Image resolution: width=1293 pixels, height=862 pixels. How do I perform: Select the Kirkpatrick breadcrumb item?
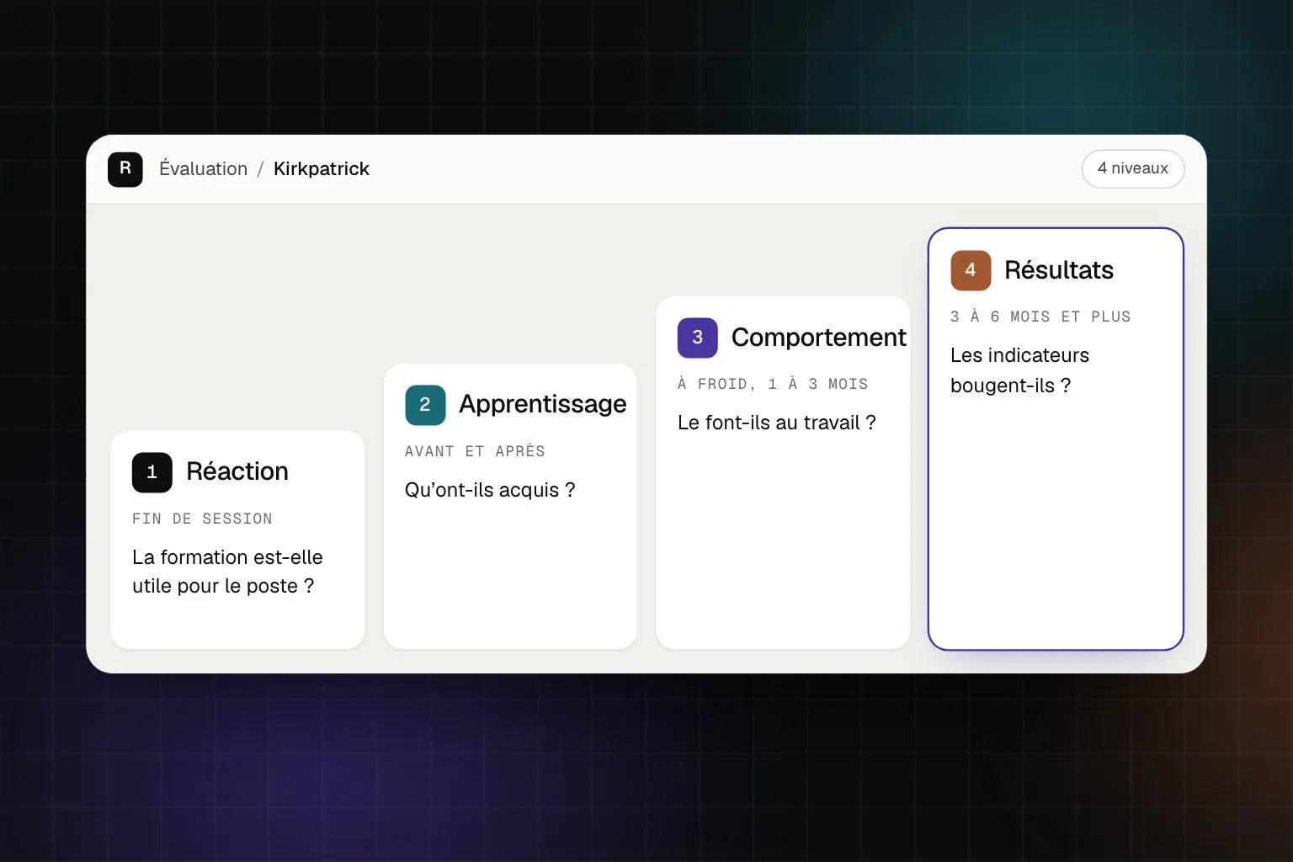click(x=322, y=169)
